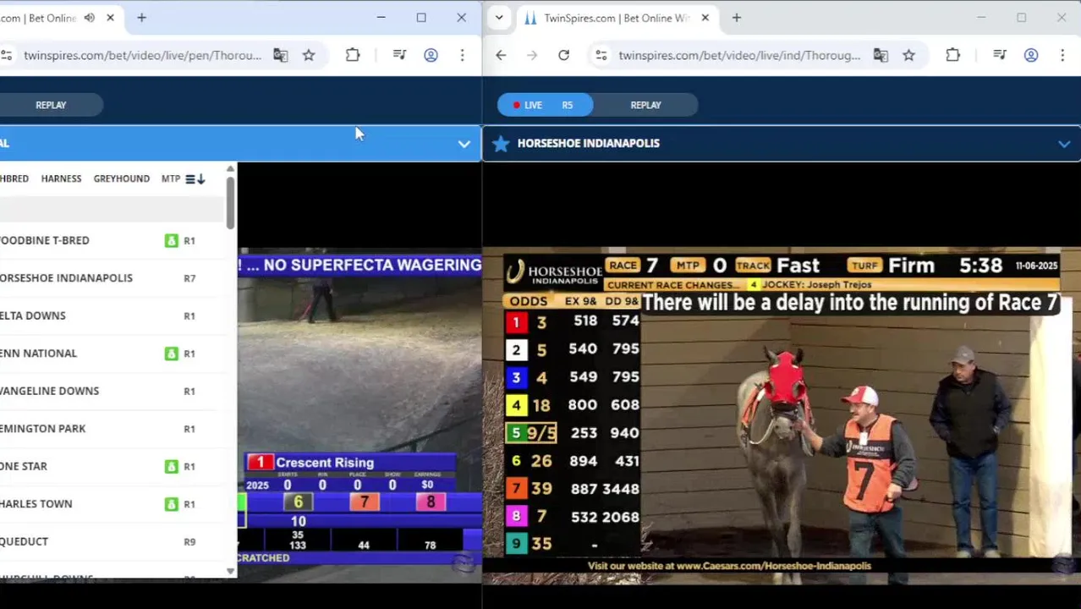This screenshot has width=1081, height=609.
Task: Maximize the left browser window
Action: tap(421, 18)
